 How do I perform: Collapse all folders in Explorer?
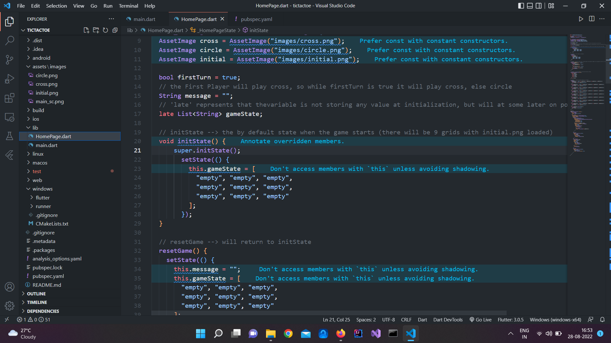[x=115, y=30]
